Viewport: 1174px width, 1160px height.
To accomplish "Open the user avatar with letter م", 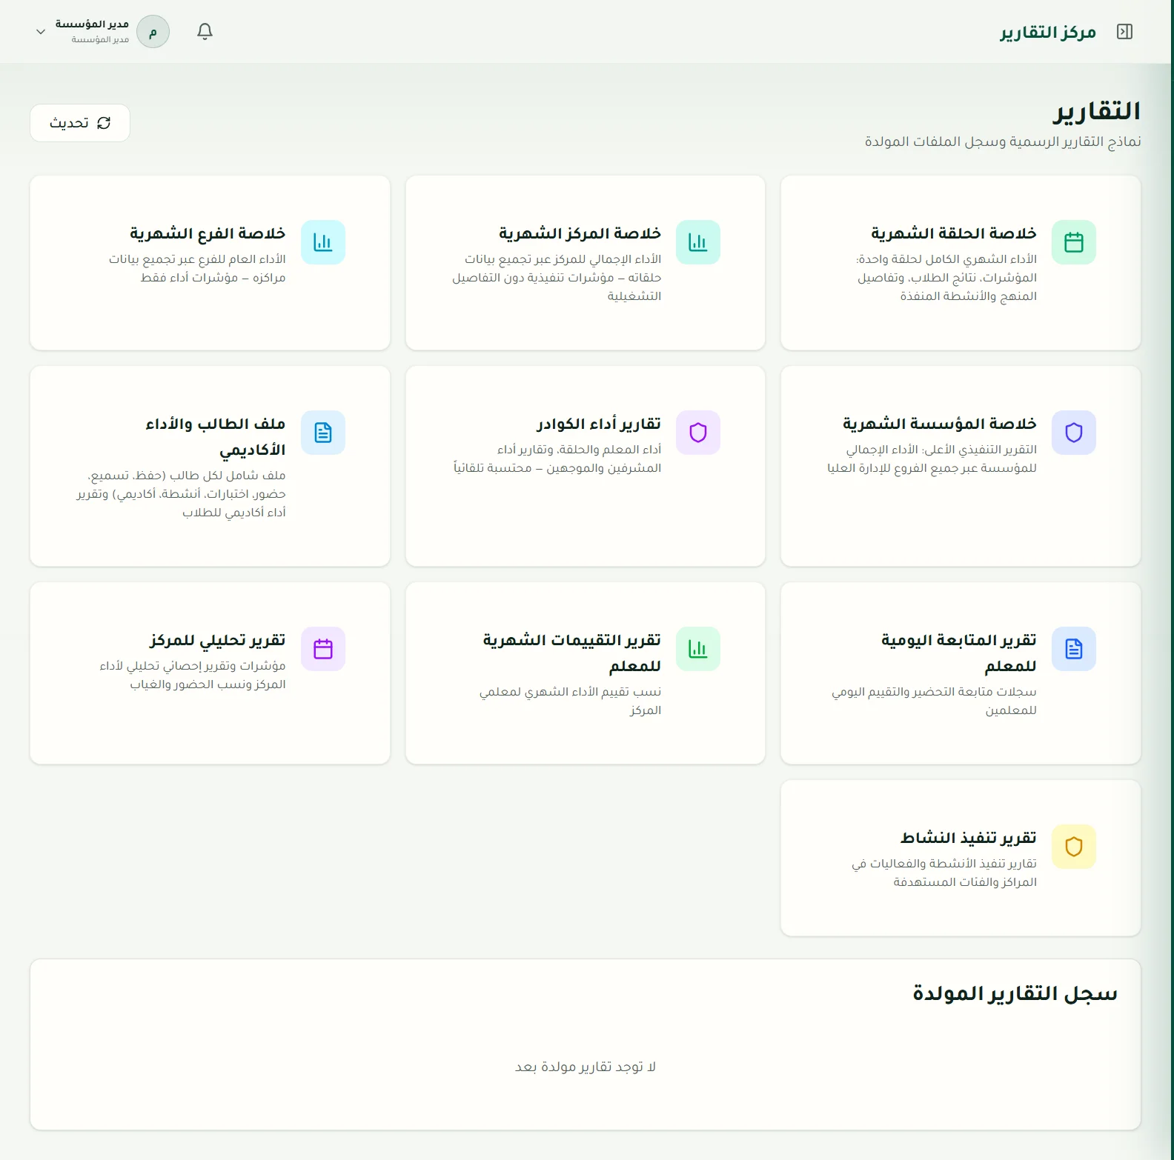I will [x=153, y=32].
